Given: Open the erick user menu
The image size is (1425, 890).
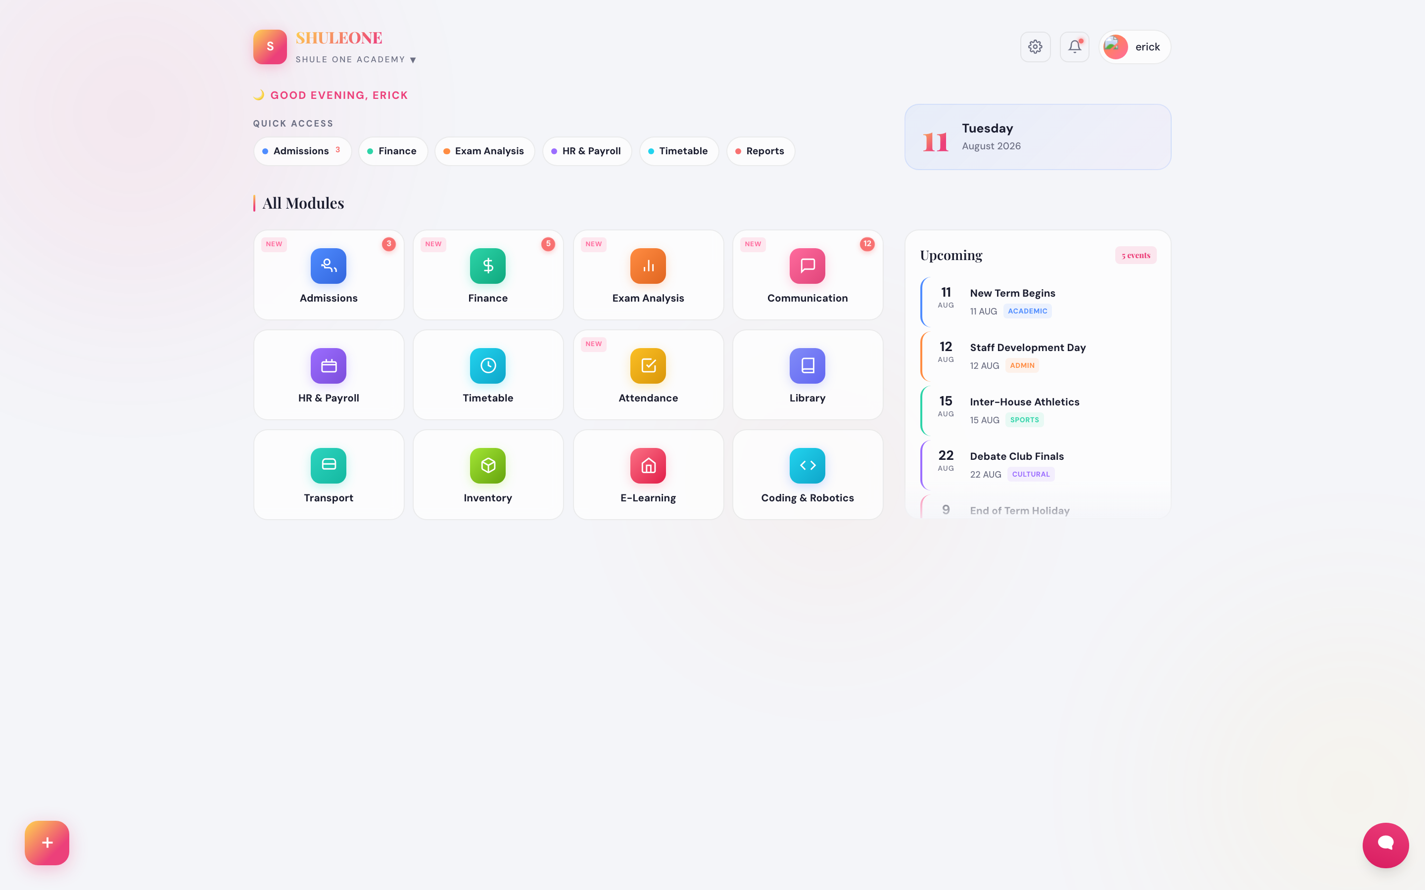Looking at the screenshot, I should [1135, 47].
